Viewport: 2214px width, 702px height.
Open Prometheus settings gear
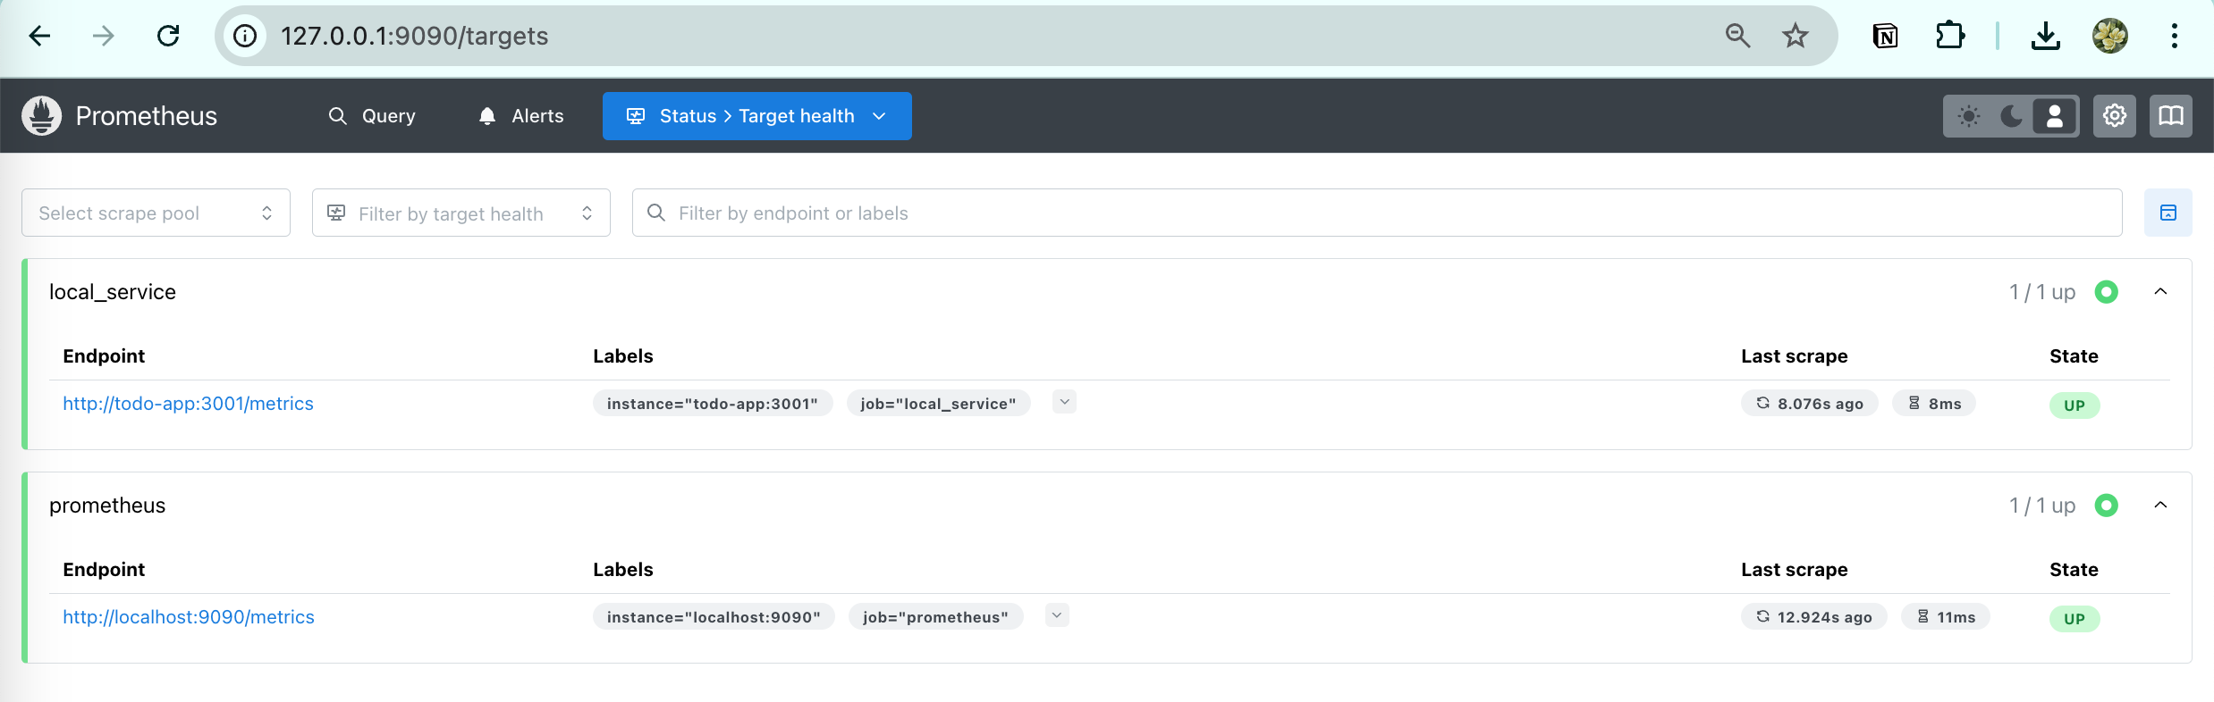(x=2115, y=116)
